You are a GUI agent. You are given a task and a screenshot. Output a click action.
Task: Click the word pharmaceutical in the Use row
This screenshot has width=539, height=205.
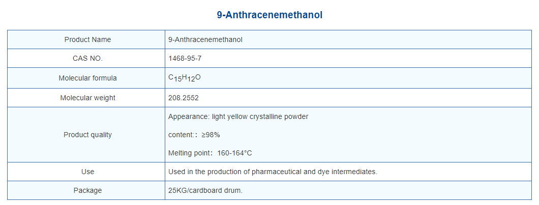pos(275,172)
